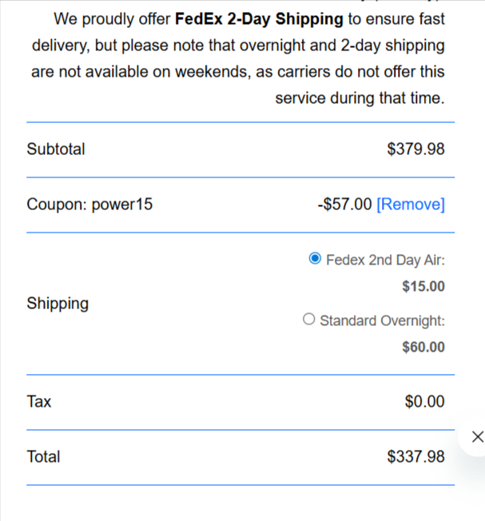The width and height of the screenshot is (485, 521).
Task: Click the "service during that time." text line
Action: click(360, 99)
